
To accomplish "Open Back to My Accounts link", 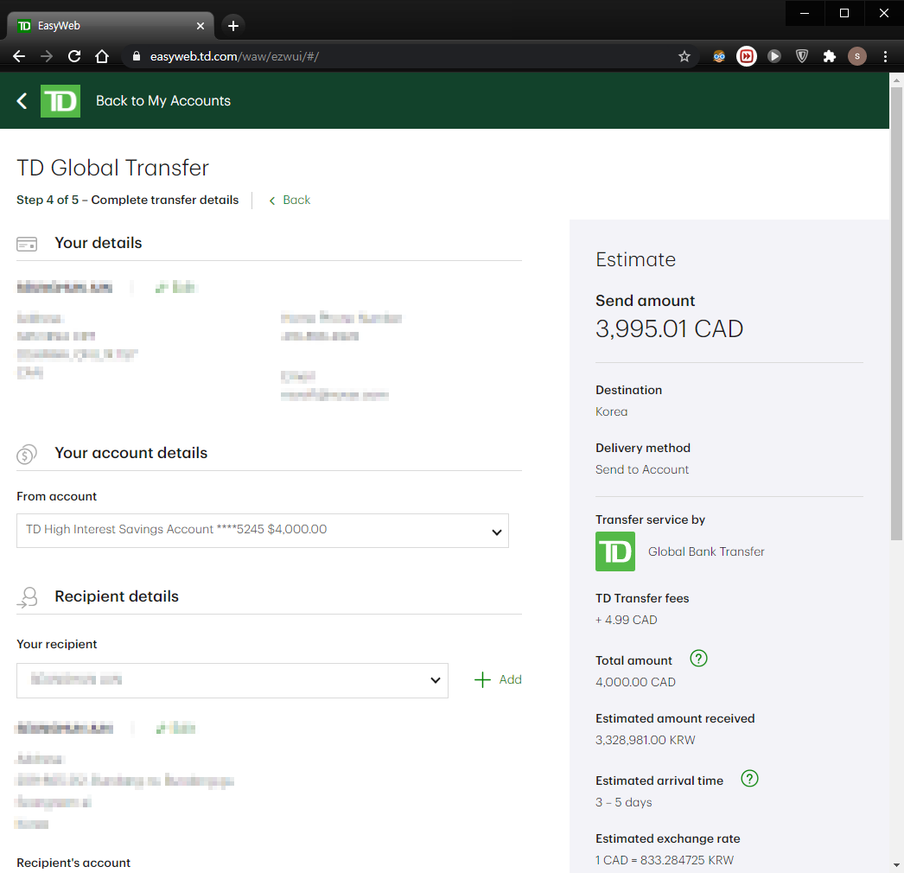I will click(163, 101).
